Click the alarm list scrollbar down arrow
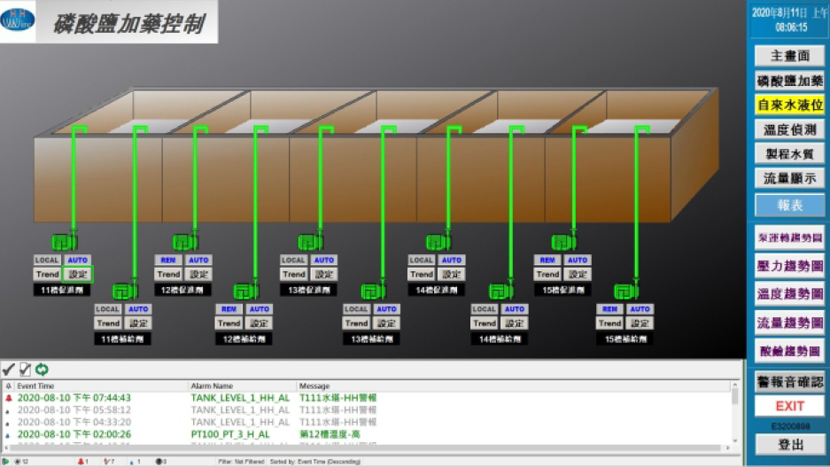This screenshot has width=830, height=467. click(x=735, y=440)
